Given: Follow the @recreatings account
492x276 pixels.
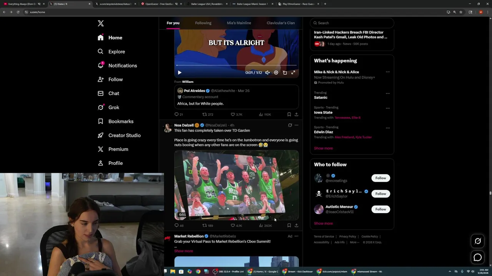Looking at the screenshot, I should pos(381,178).
